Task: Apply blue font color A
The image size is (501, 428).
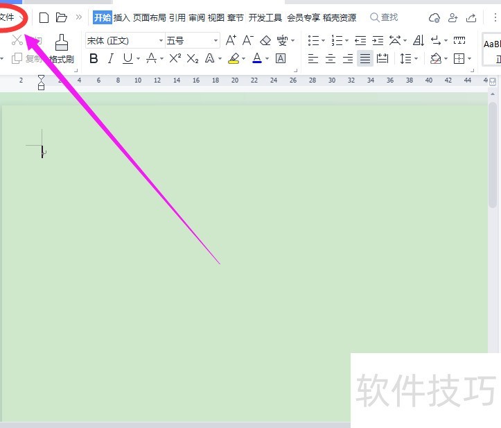Action: [257, 58]
